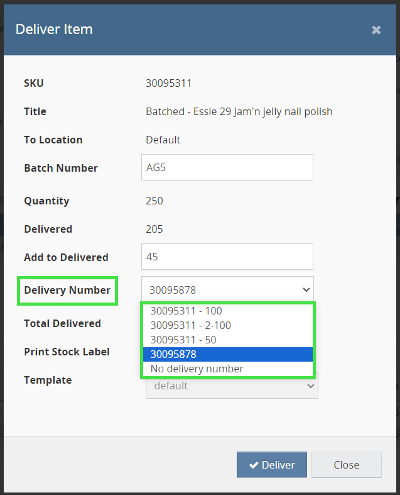Click the Batch Number field label
The image size is (400, 495).
click(61, 168)
